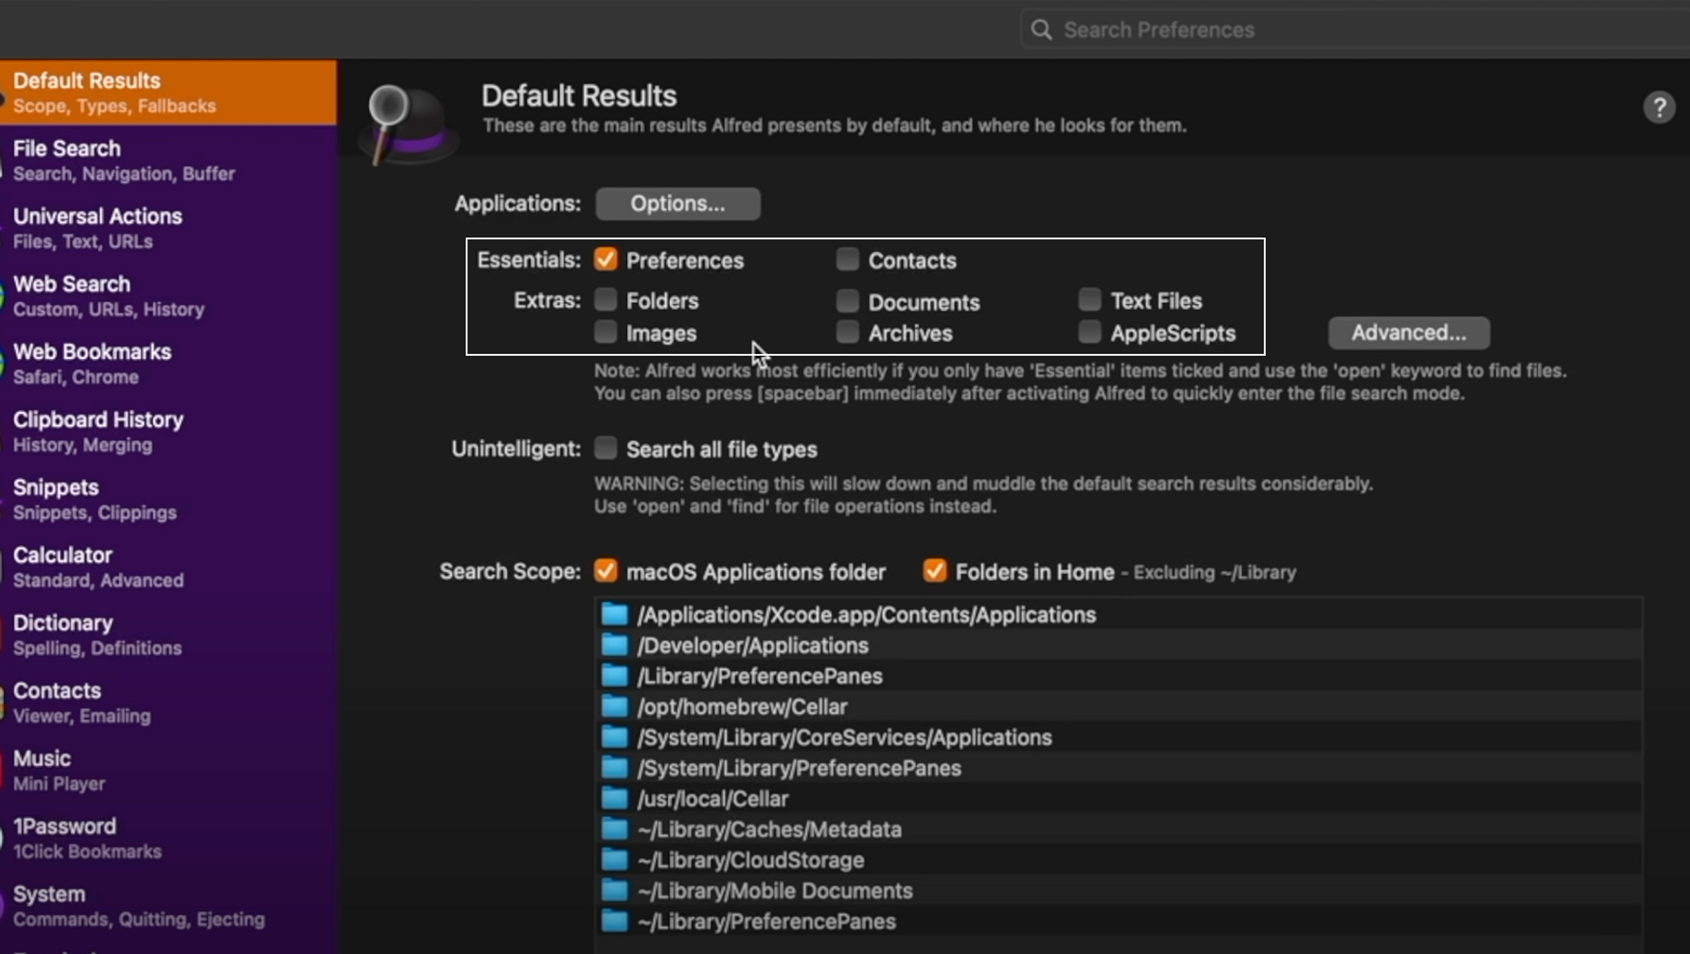This screenshot has height=954, width=1690.
Task: Toggle Folders in Home search scope
Action: tap(935, 571)
